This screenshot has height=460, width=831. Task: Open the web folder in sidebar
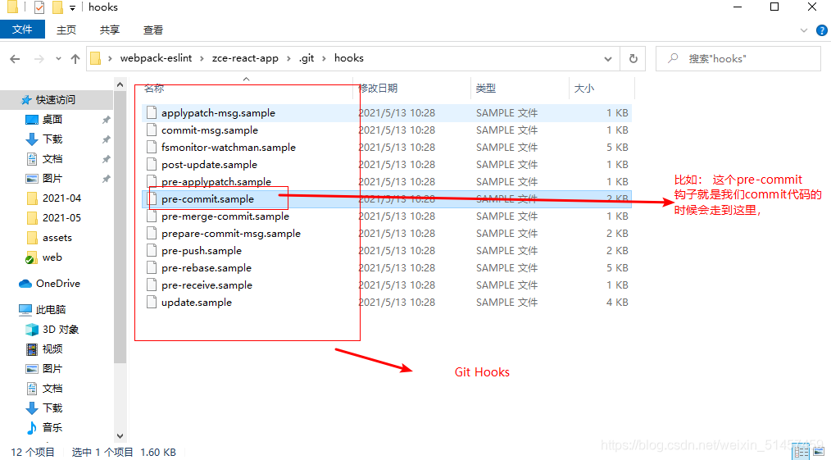pos(52,257)
